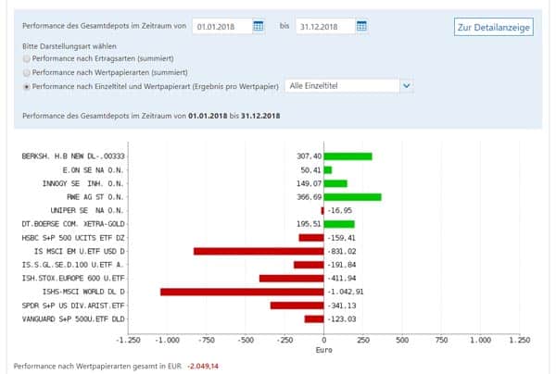Click the value -831,02
556x374 pixels.
tap(341, 252)
